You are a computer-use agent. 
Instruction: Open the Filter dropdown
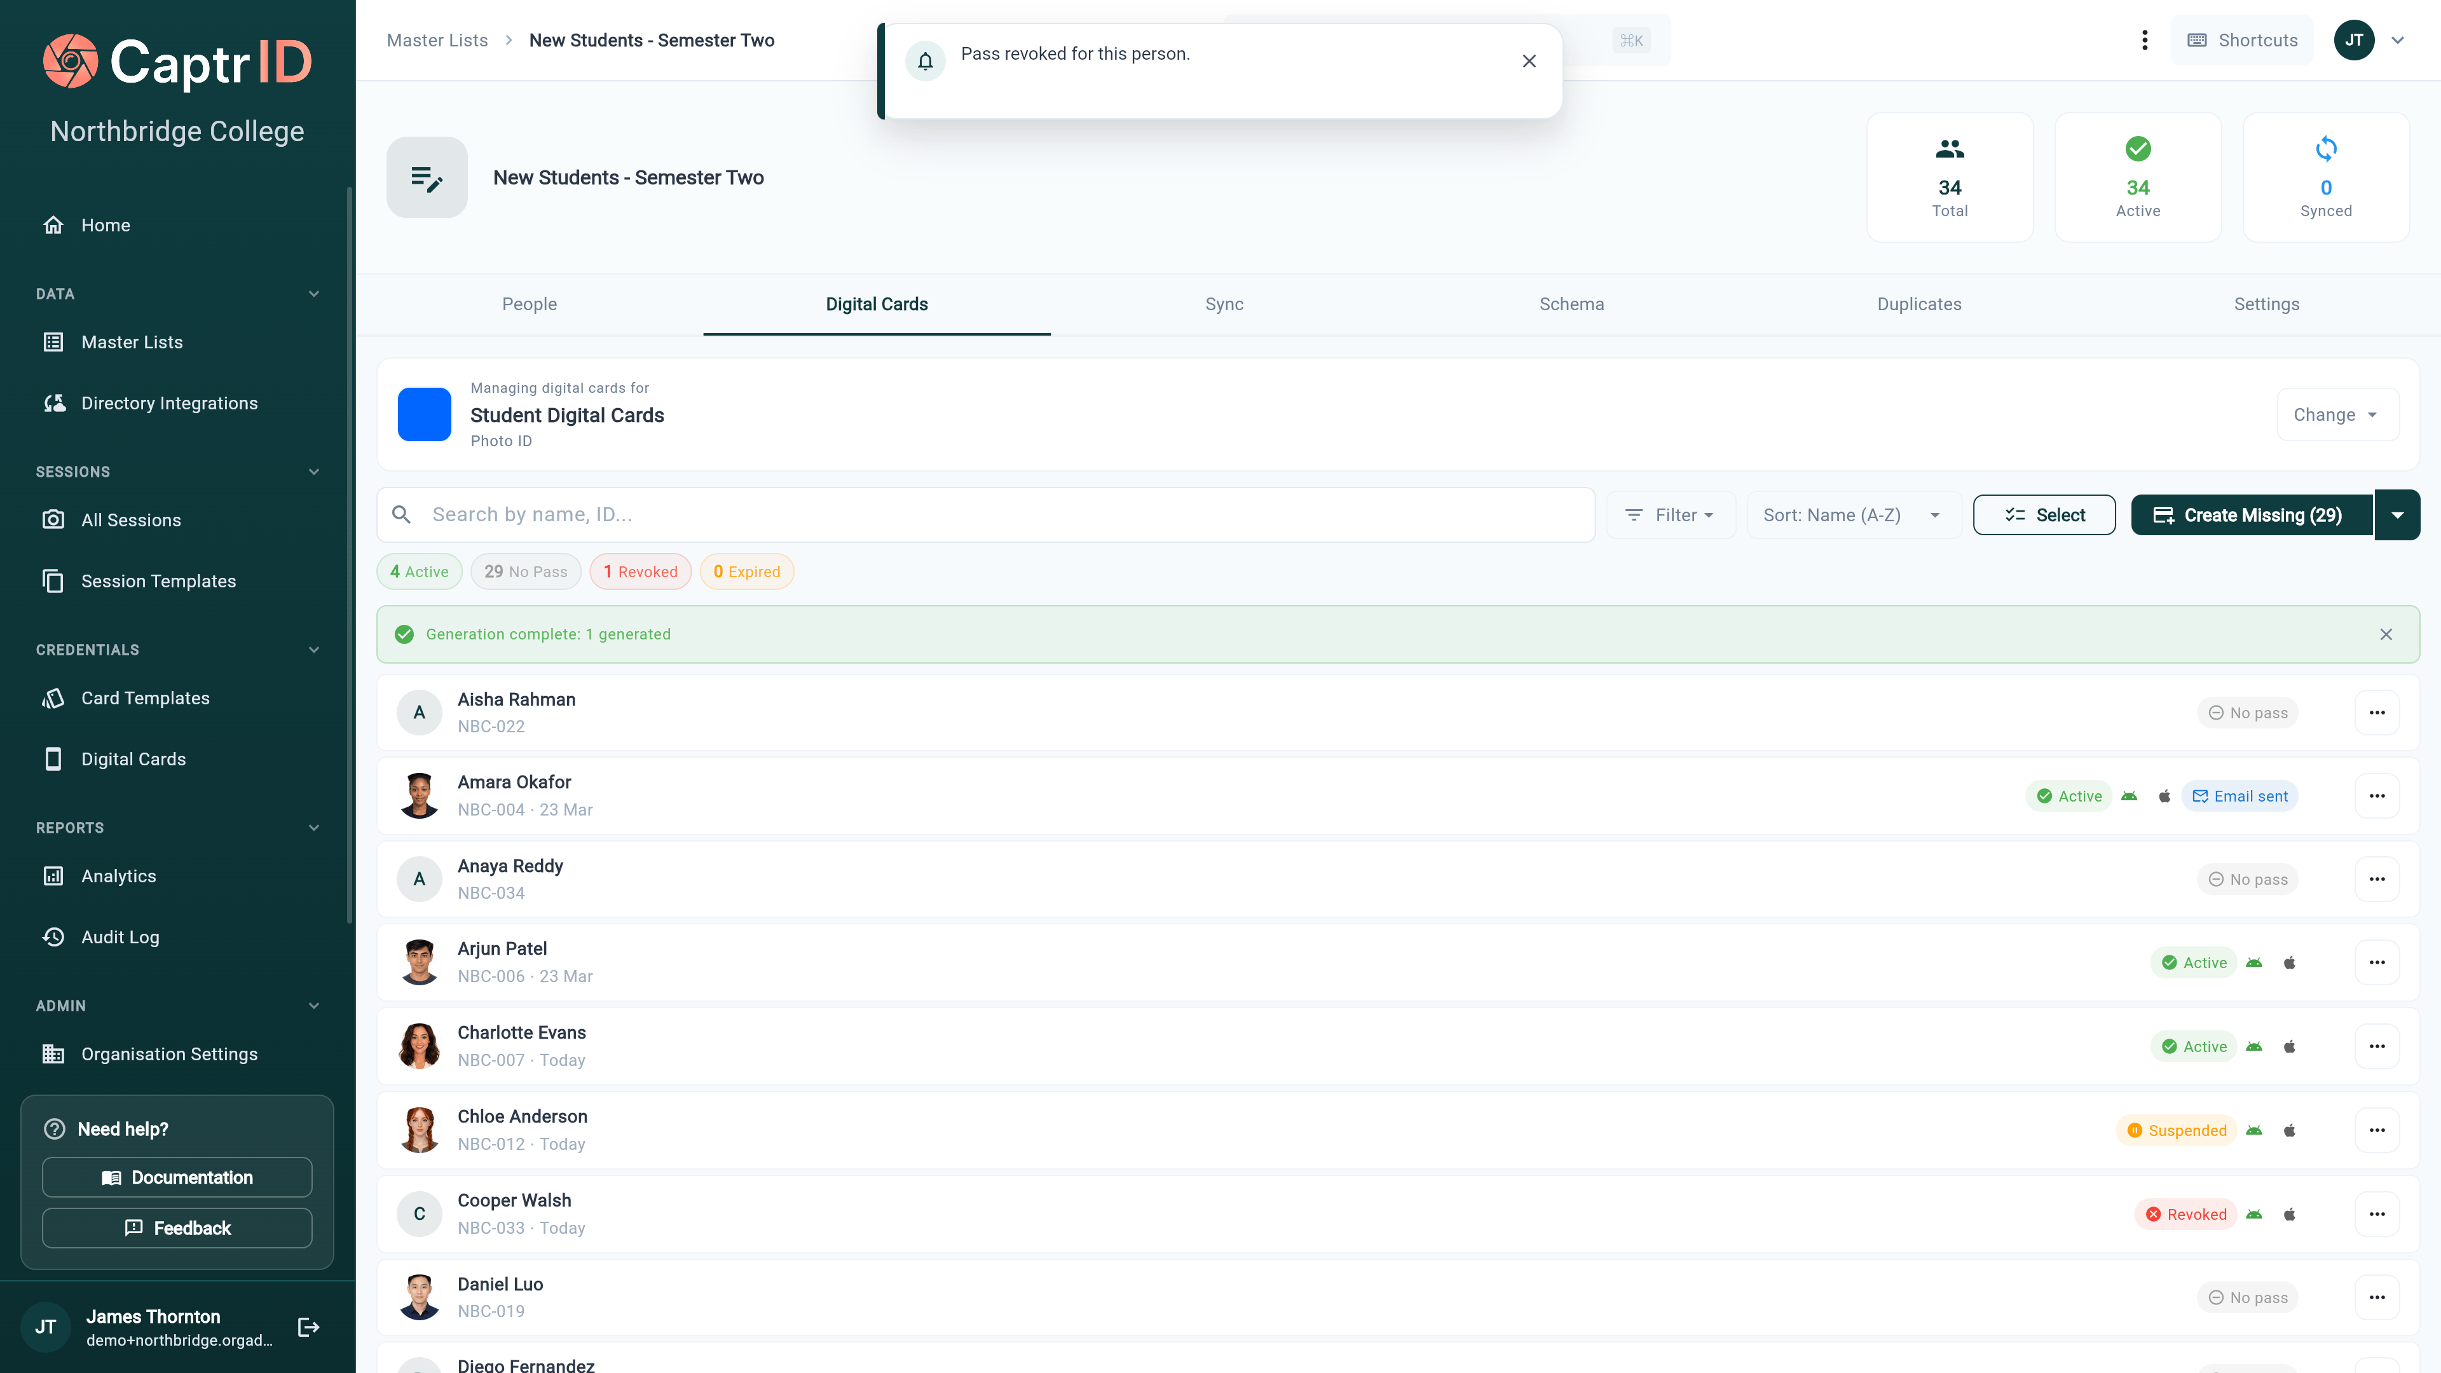coord(1671,514)
